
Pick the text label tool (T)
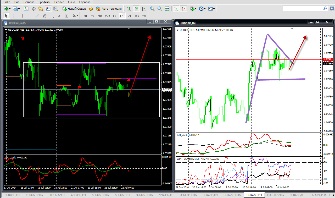pyautogui.click(x=67, y=16)
